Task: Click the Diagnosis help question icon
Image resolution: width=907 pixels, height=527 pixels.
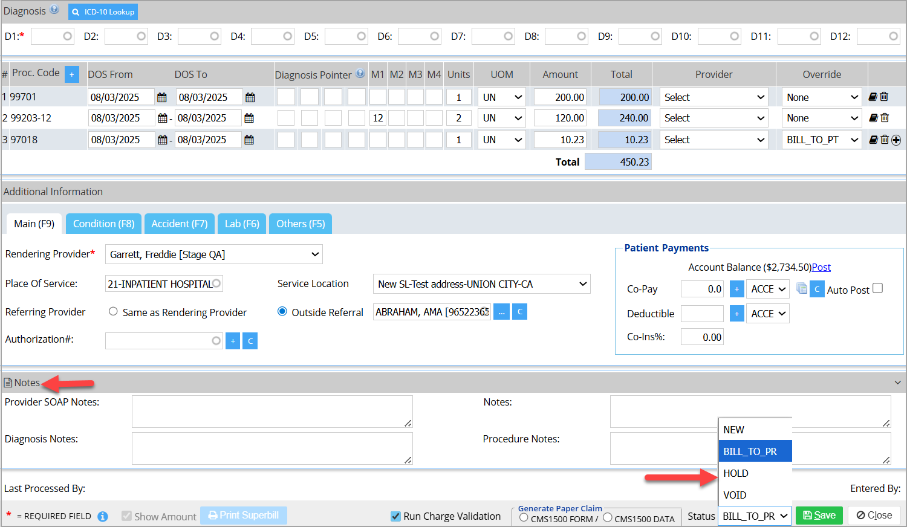Action: click(x=54, y=10)
